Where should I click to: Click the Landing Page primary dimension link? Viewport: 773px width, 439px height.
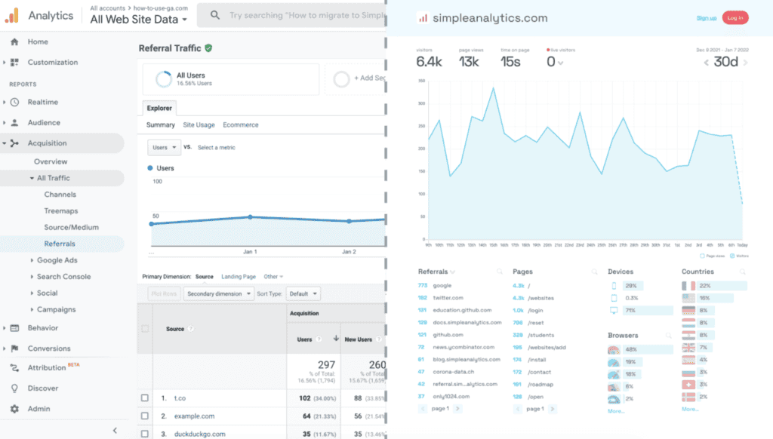pos(239,277)
